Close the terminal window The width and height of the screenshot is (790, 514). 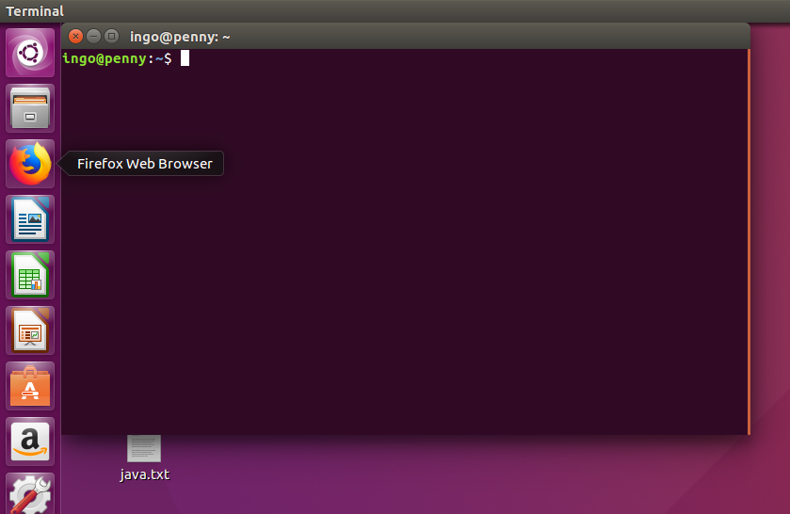tap(76, 37)
